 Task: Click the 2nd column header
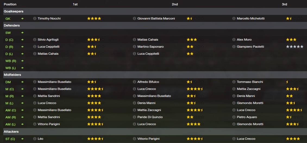pyautogui.click(x=175, y=4)
